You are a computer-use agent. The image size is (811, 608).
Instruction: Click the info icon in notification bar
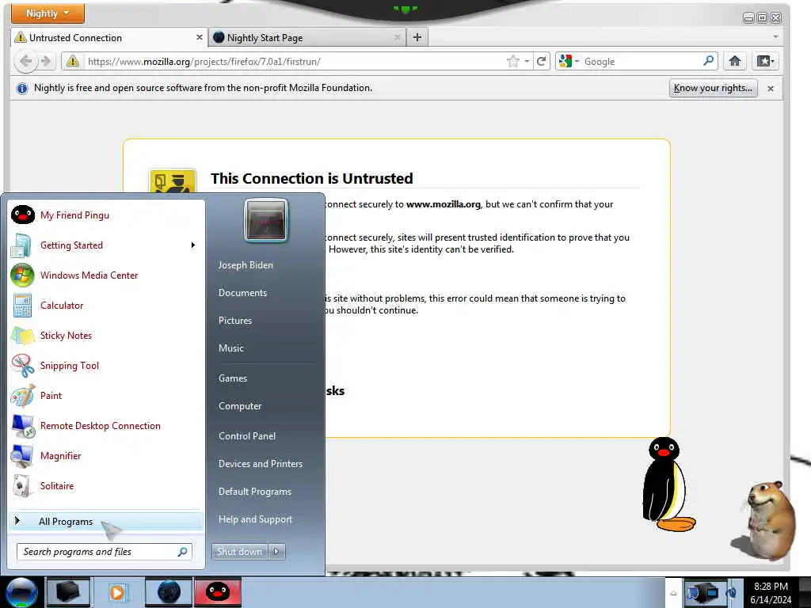(21, 89)
